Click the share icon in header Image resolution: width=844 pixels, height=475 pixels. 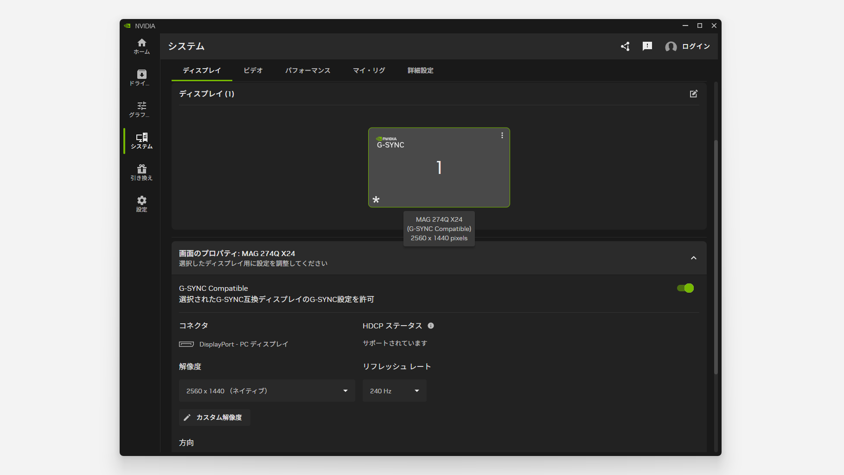click(x=625, y=46)
